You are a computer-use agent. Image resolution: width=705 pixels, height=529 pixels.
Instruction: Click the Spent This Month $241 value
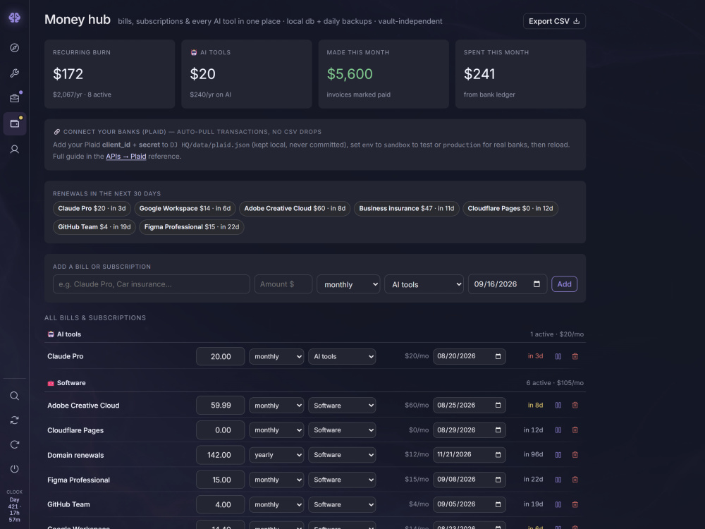point(479,74)
